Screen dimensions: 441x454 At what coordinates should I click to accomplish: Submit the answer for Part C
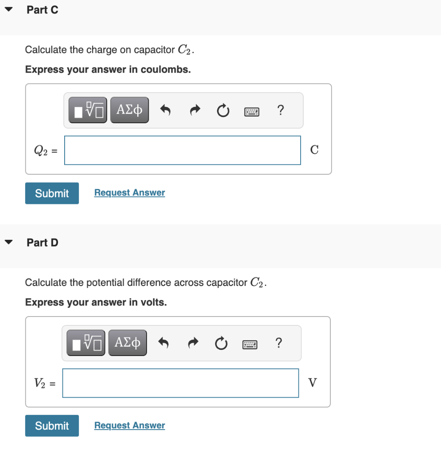click(x=52, y=193)
